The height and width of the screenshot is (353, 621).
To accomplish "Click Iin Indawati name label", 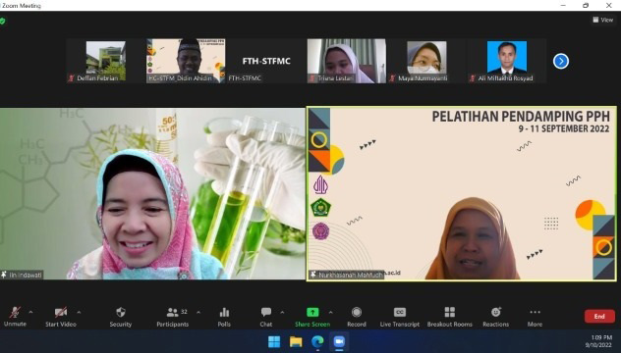I will click(x=26, y=275).
